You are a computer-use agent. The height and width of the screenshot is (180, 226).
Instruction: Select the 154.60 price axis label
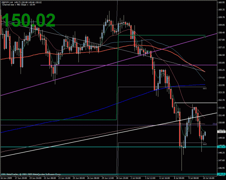[221, 78]
